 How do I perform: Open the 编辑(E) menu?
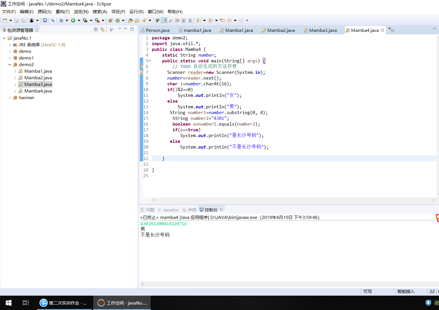(x=27, y=12)
